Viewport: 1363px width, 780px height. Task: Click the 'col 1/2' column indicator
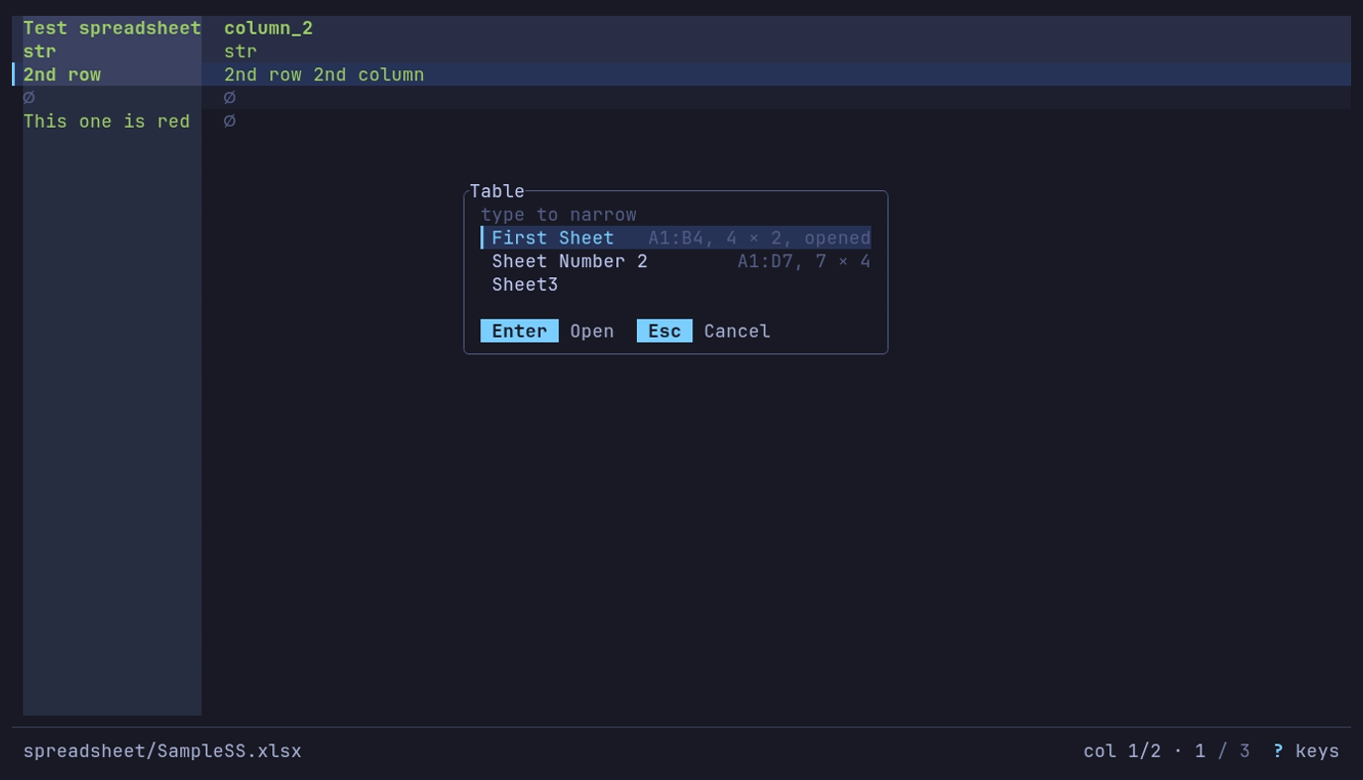click(x=1122, y=751)
